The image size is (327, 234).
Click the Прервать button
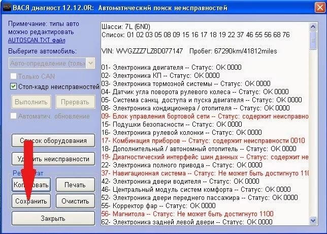click(x=75, y=102)
